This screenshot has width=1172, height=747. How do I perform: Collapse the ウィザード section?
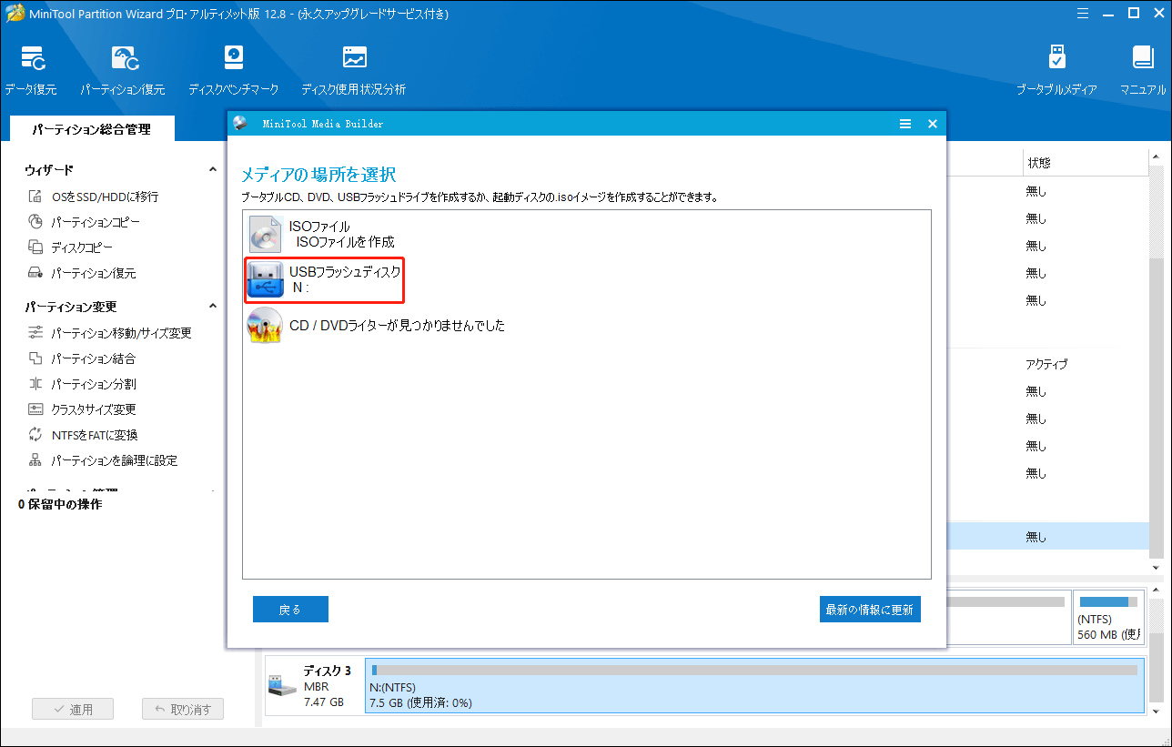[x=213, y=170]
